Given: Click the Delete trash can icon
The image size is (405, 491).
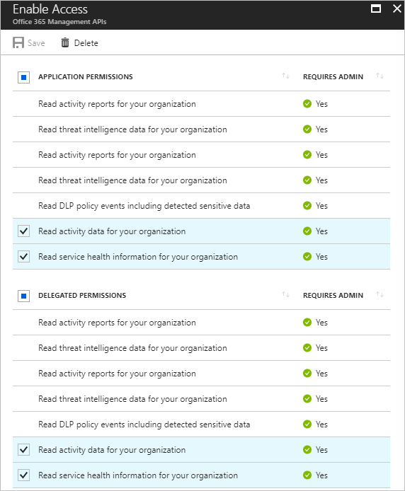Looking at the screenshot, I should click(65, 42).
